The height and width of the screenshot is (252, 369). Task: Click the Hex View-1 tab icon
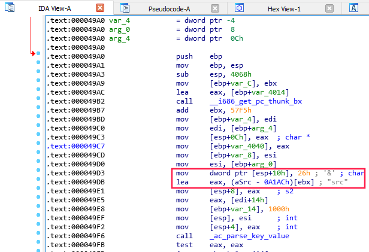point(239,8)
